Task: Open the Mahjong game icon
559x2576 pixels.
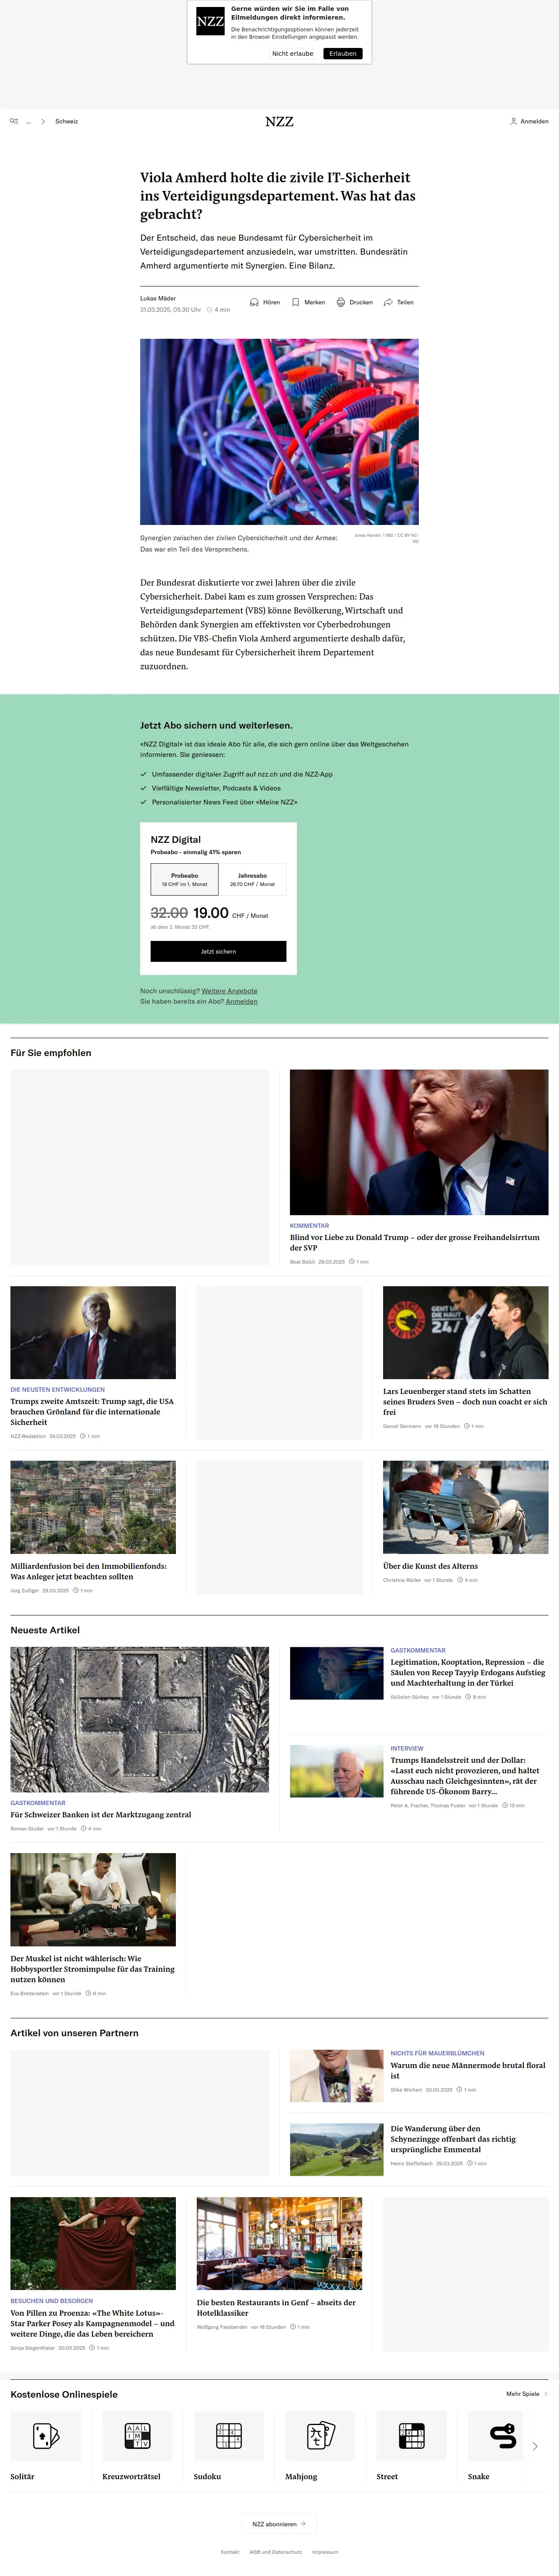Action: (321, 2436)
